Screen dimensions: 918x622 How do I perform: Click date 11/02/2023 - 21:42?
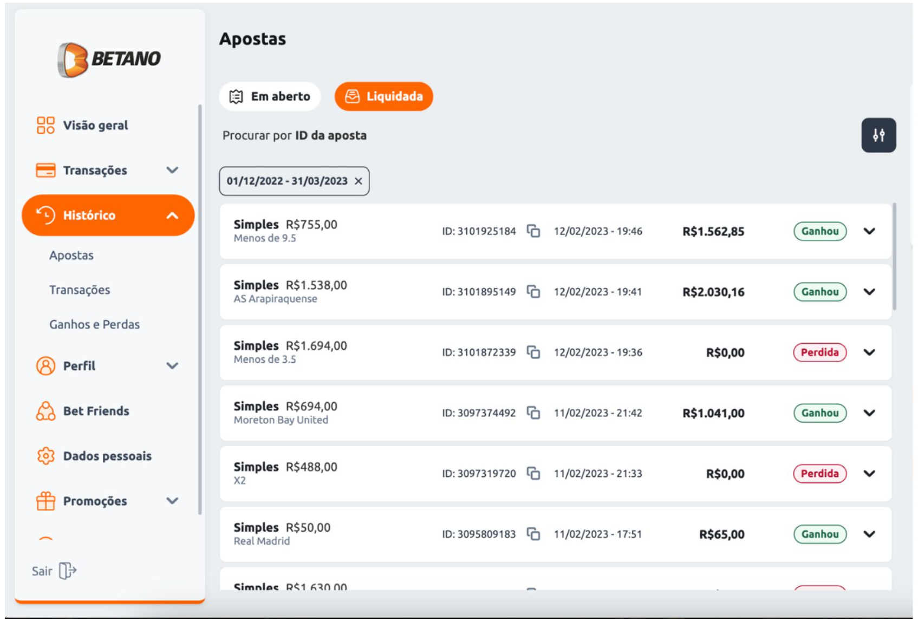click(598, 413)
